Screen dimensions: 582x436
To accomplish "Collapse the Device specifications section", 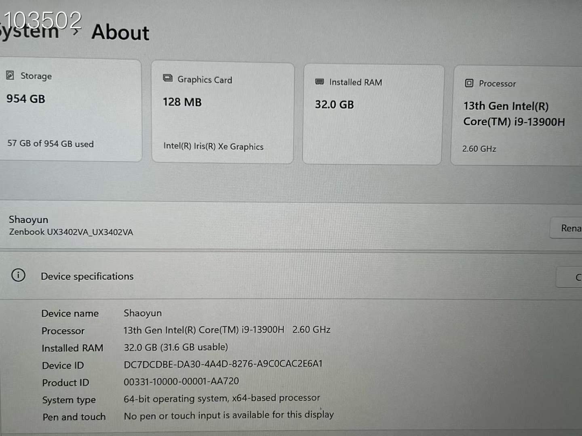I will pyautogui.click(x=291, y=276).
